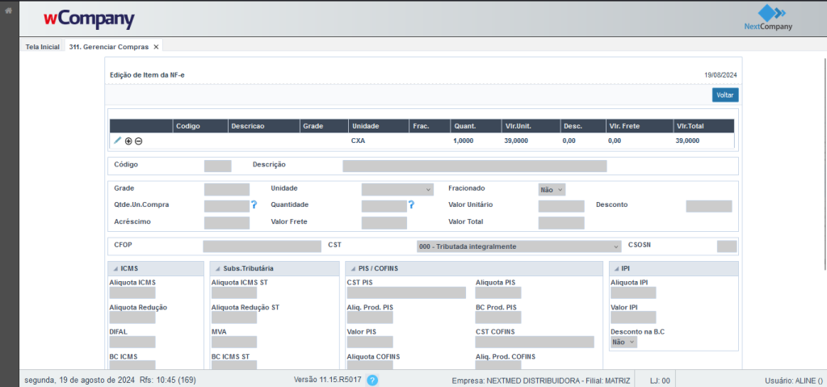Image resolution: width=827 pixels, height=387 pixels.
Task: Click the blue help icon next to Versão
Action: pos(372,381)
